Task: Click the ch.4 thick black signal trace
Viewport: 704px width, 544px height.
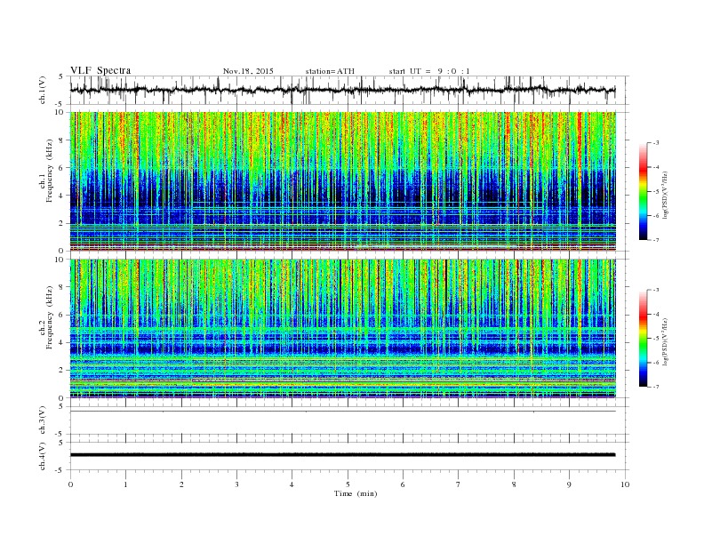Action: pos(343,455)
